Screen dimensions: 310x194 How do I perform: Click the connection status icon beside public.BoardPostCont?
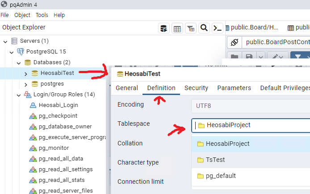coord(235,42)
